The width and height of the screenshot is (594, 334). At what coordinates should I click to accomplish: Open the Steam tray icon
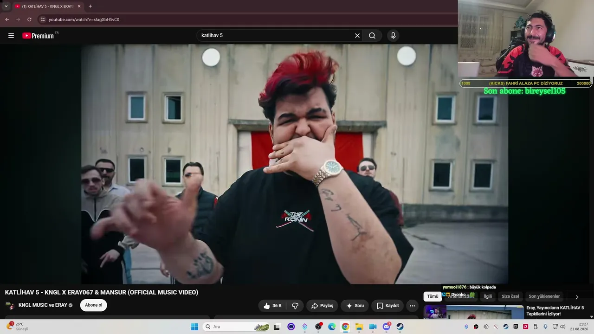(x=506, y=327)
